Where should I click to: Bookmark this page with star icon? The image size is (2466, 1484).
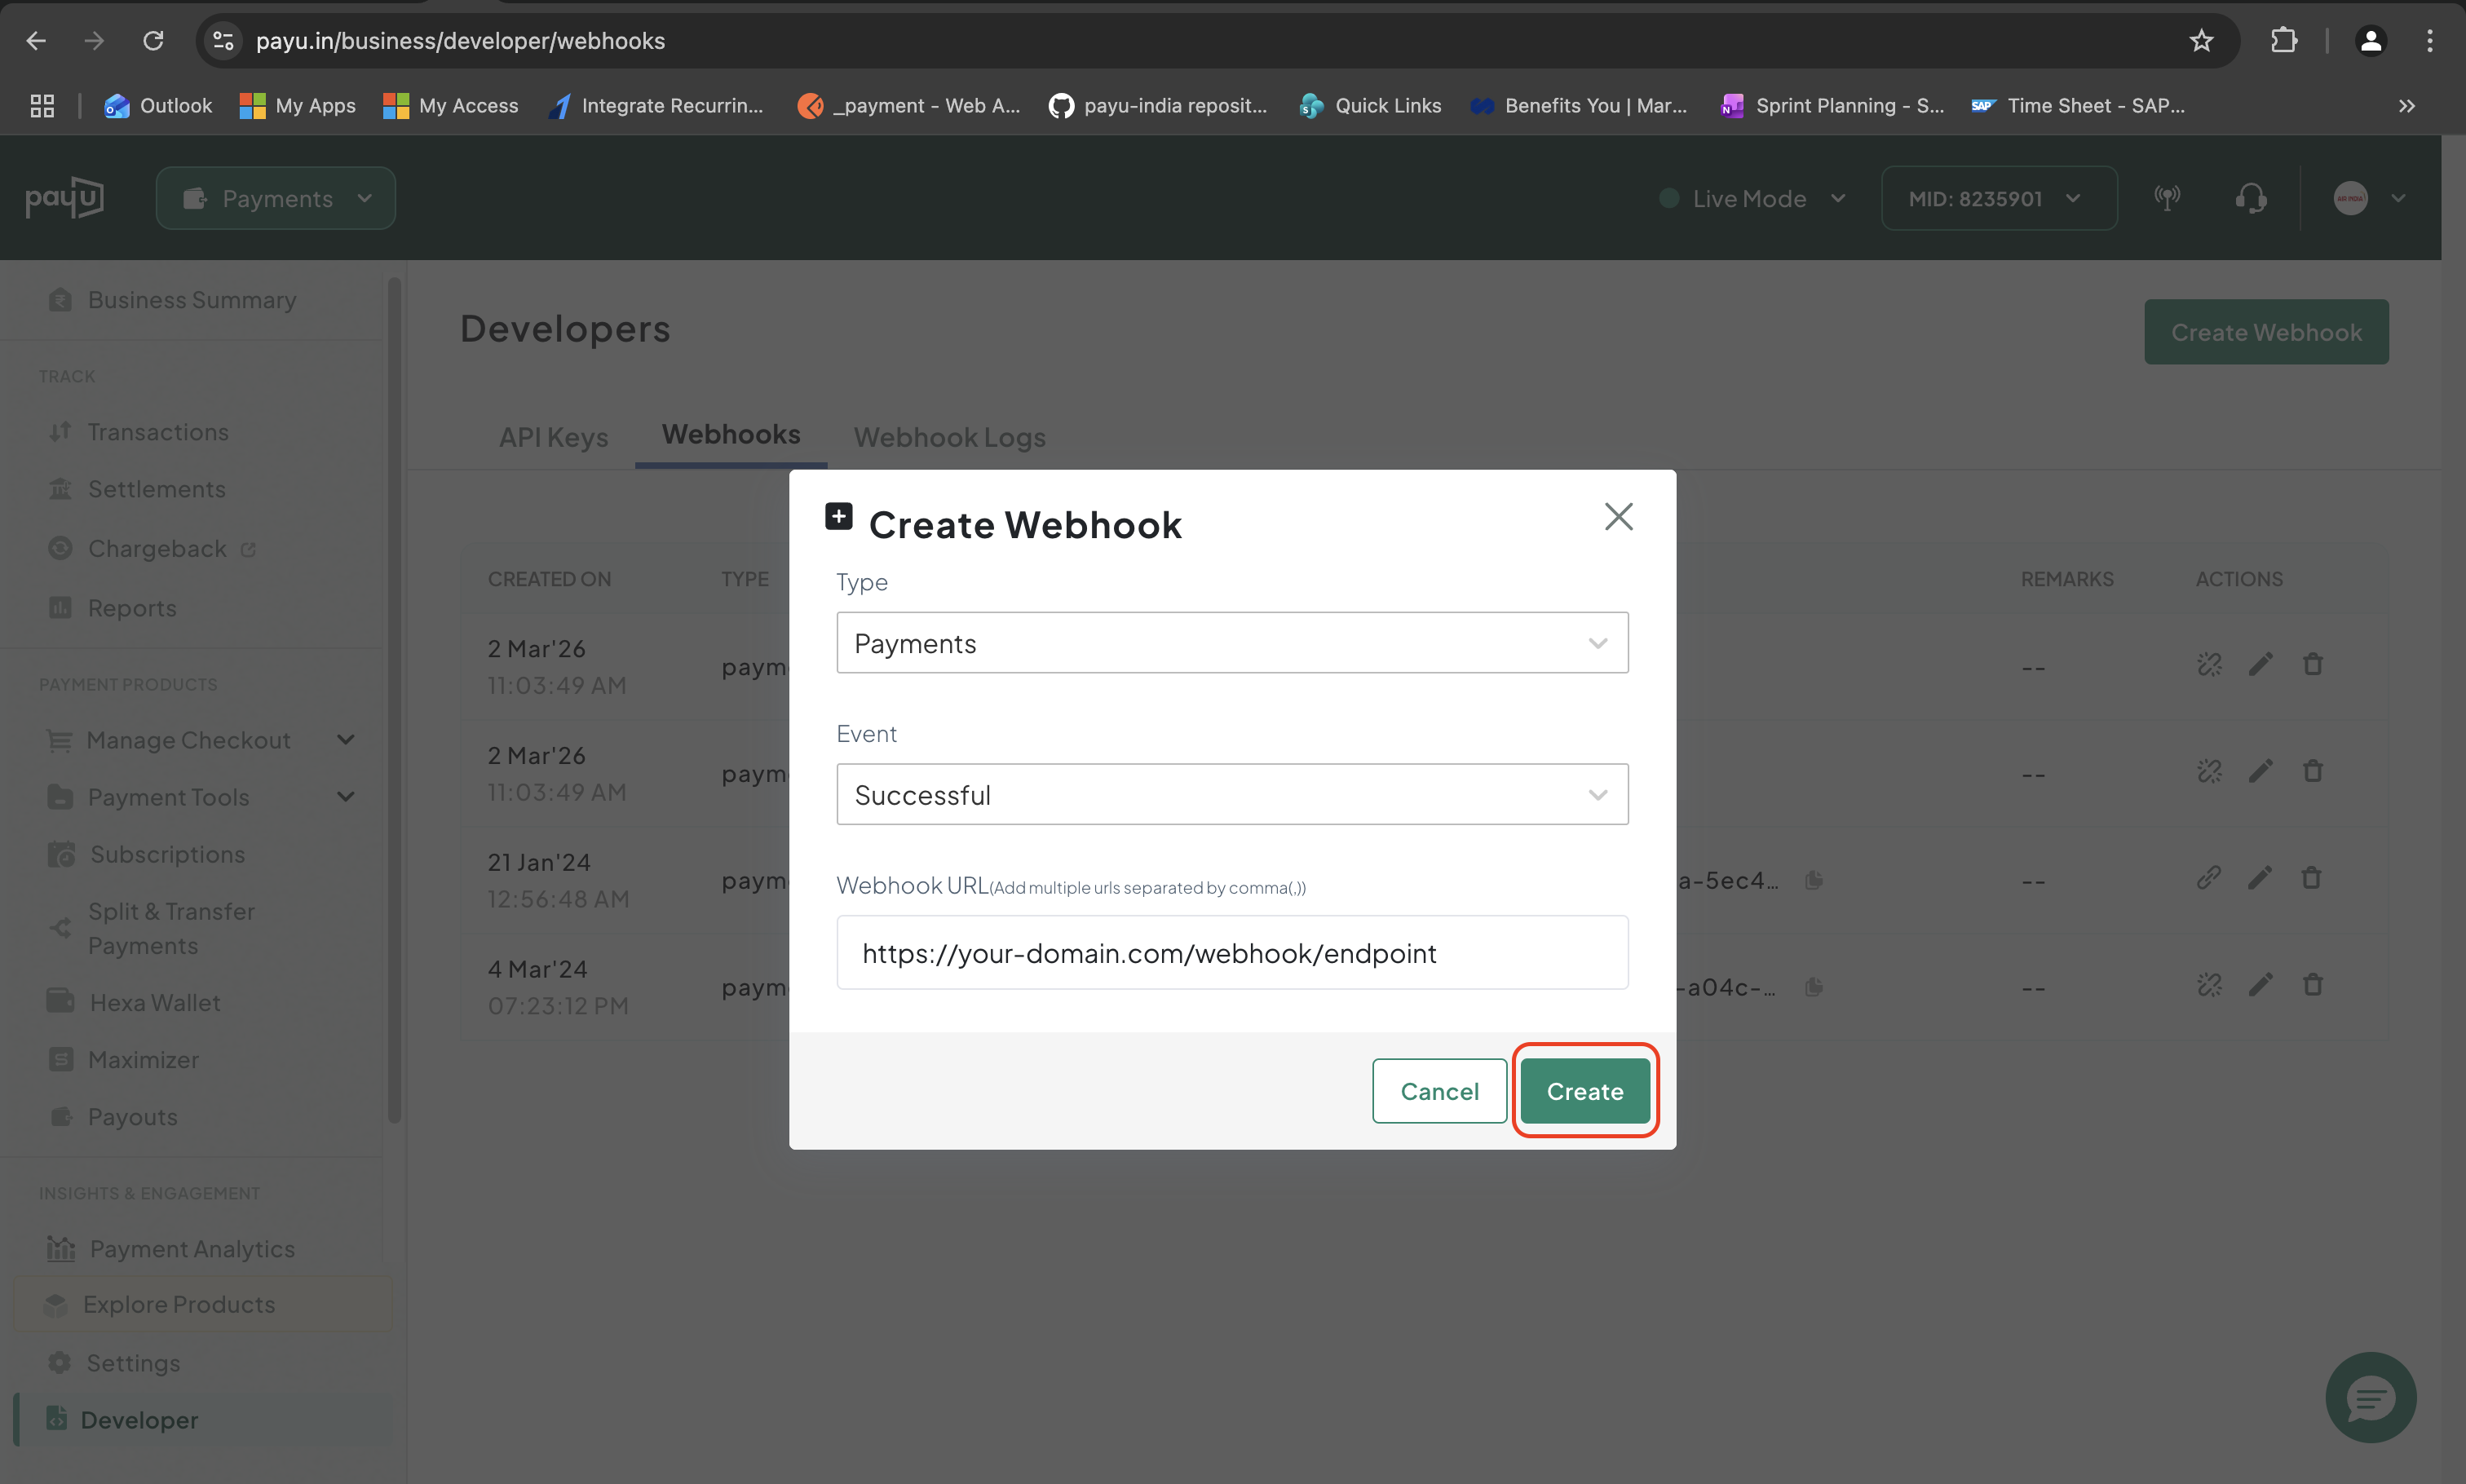[x=2201, y=41]
